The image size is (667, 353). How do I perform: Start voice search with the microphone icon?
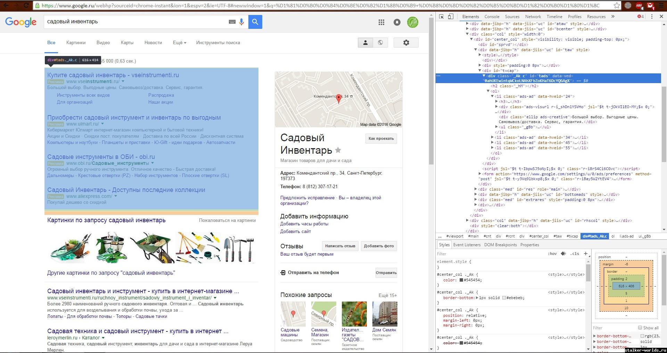pyautogui.click(x=241, y=22)
